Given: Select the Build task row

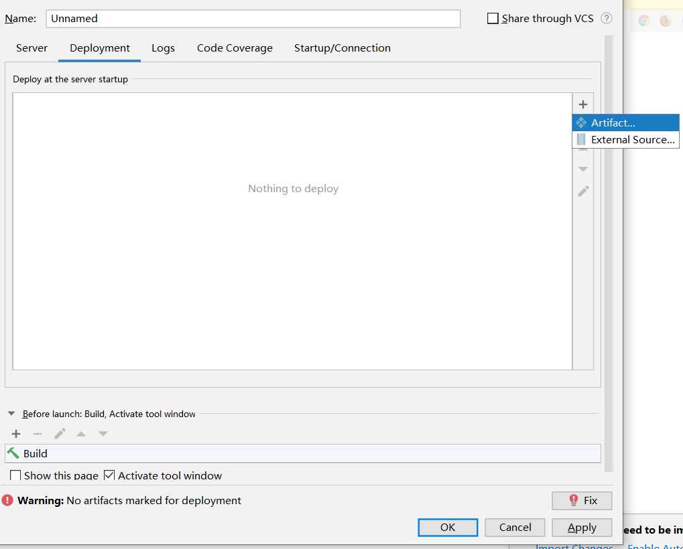Looking at the screenshot, I should 303,453.
